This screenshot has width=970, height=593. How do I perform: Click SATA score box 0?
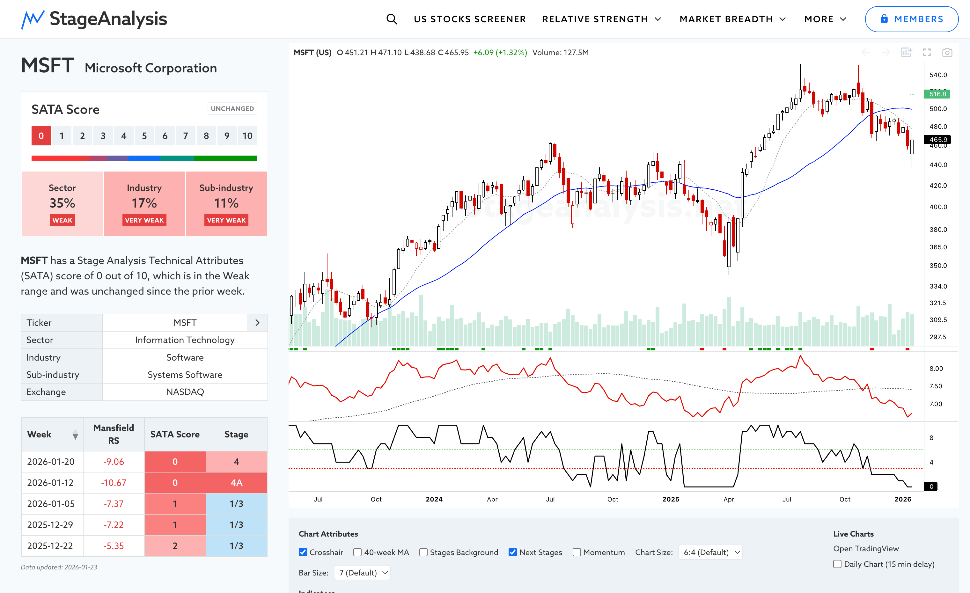tap(41, 136)
